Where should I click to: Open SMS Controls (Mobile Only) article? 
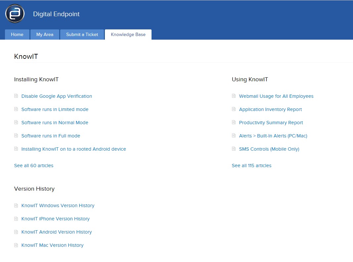(269, 149)
